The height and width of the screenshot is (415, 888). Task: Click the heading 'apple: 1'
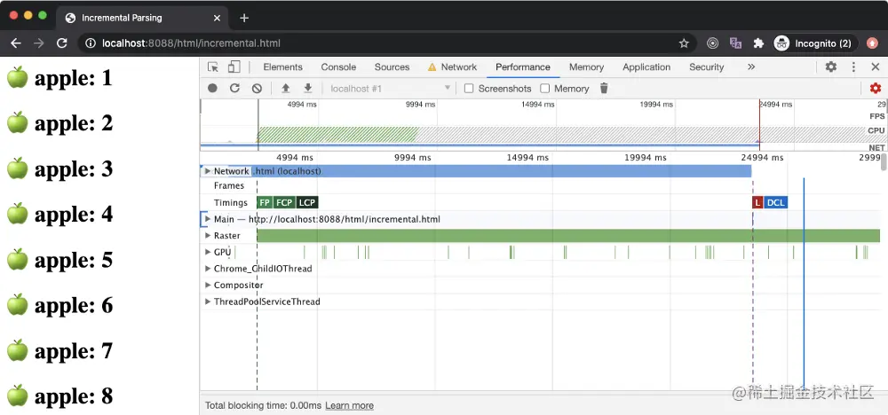click(74, 78)
